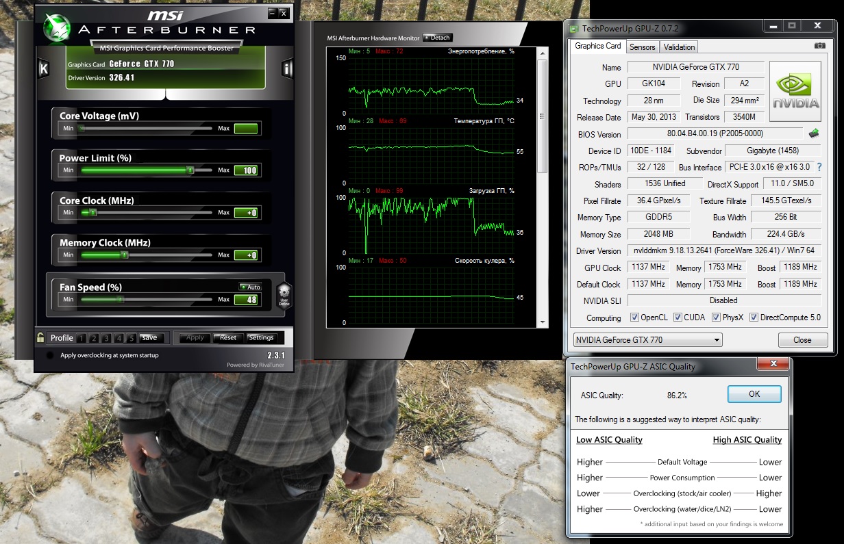Open the GPU selection dropdown in GPU-Z
844x544 pixels.
[x=647, y=340]
